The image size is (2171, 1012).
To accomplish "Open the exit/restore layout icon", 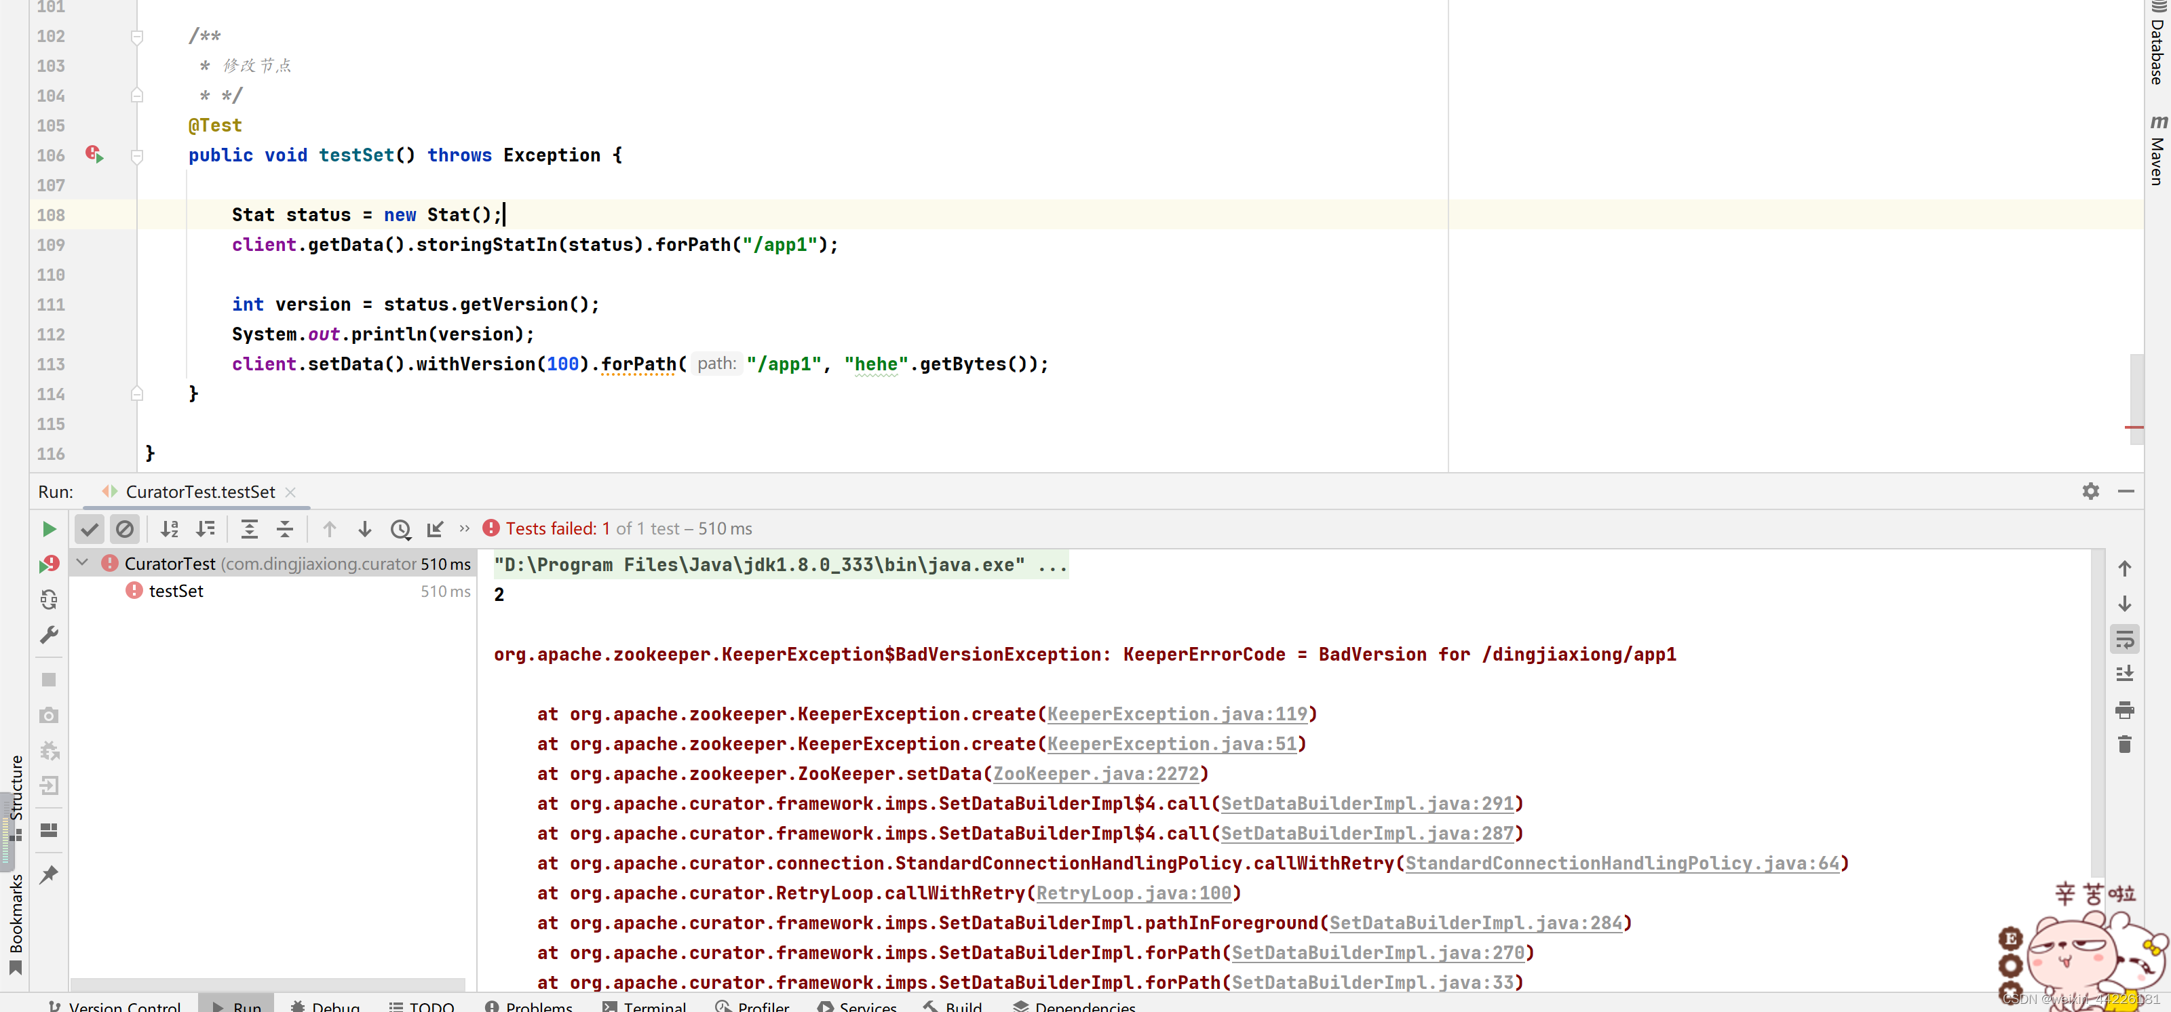I will click(x=49, y=786).
